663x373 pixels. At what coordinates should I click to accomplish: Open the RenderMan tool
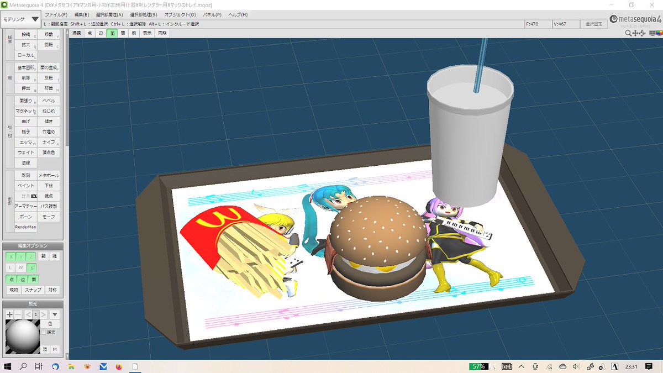[x=25, y=227]
